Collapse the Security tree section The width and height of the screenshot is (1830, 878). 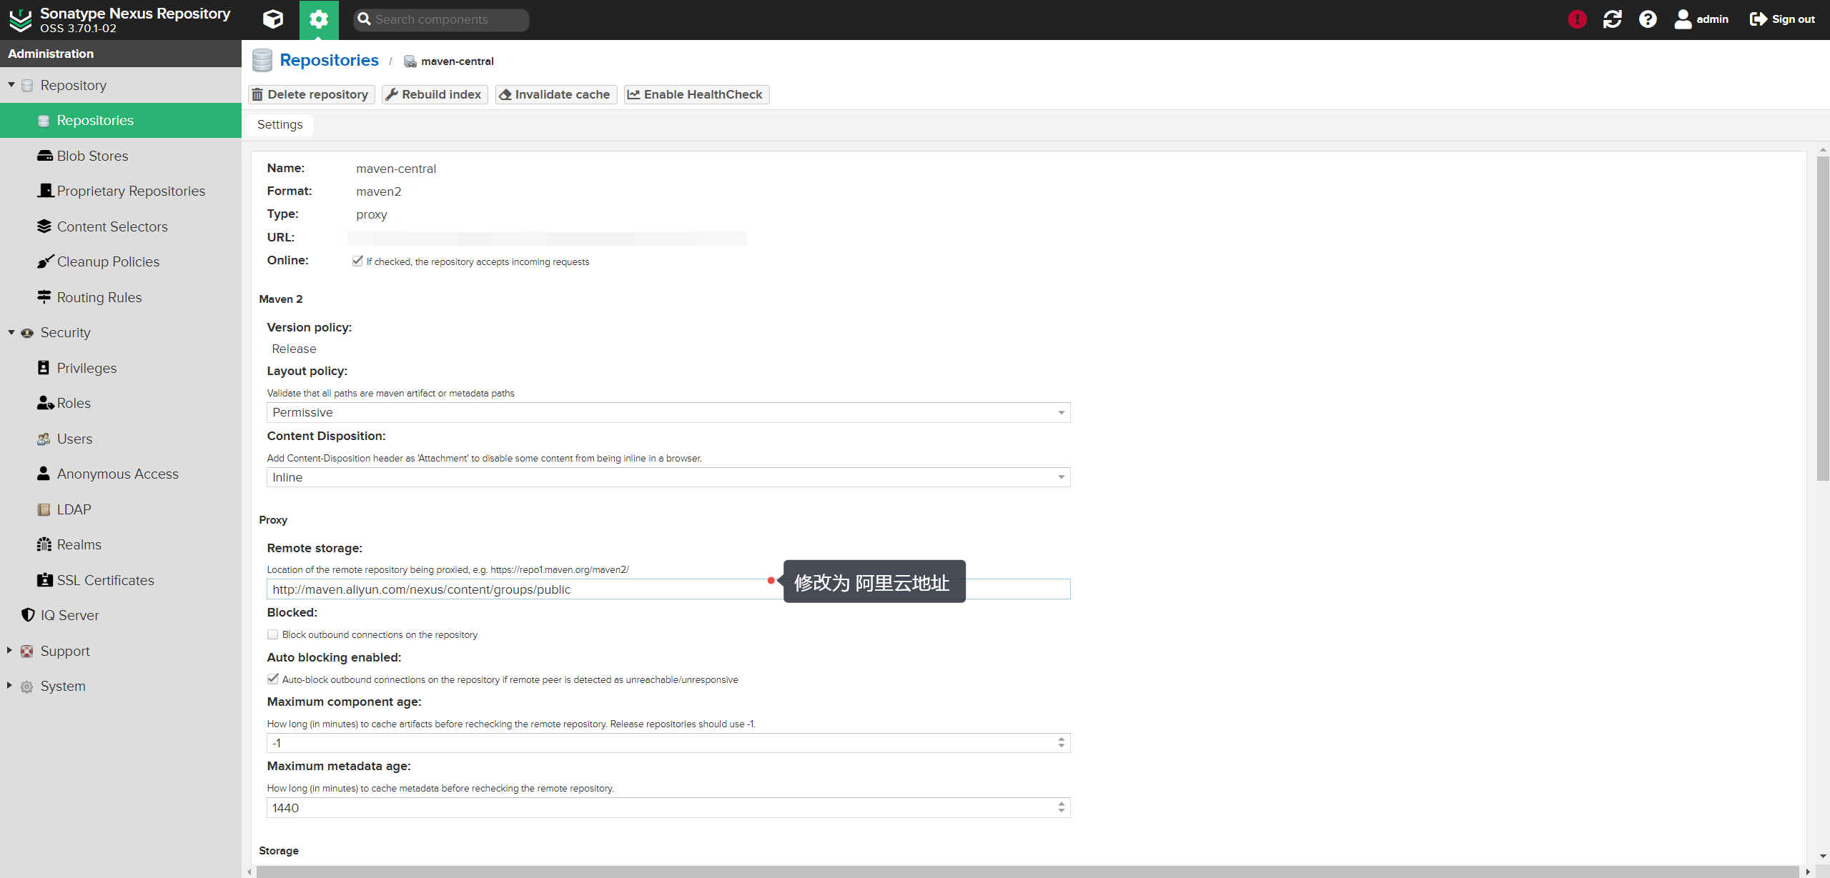tap(11, 332)
